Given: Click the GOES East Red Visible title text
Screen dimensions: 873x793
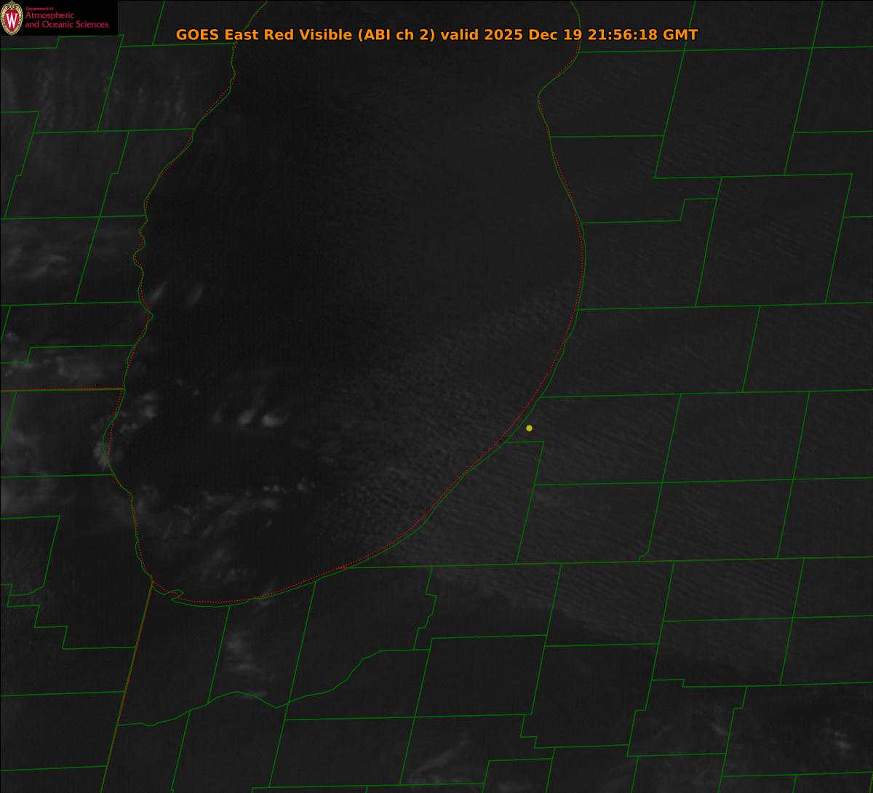Looking at the screenshot, I should [x=436, y=35].
